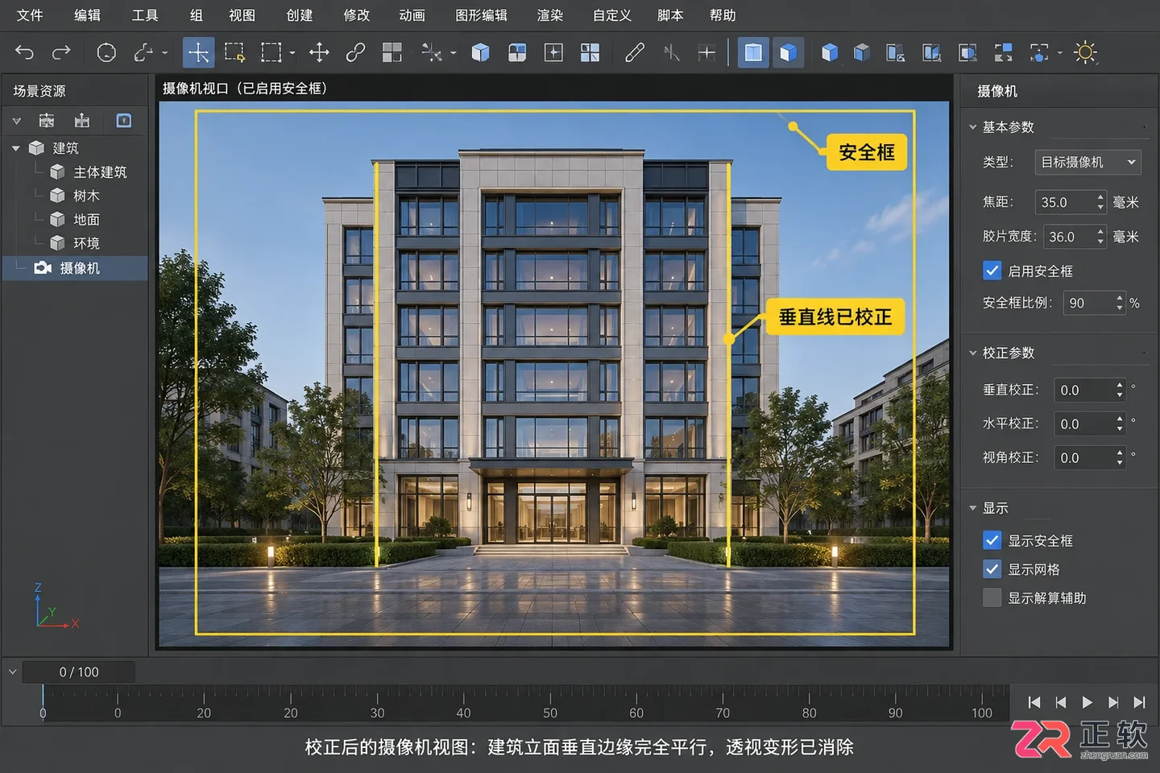Click the 0 / 100 frame counter field

tap(79, 672)
